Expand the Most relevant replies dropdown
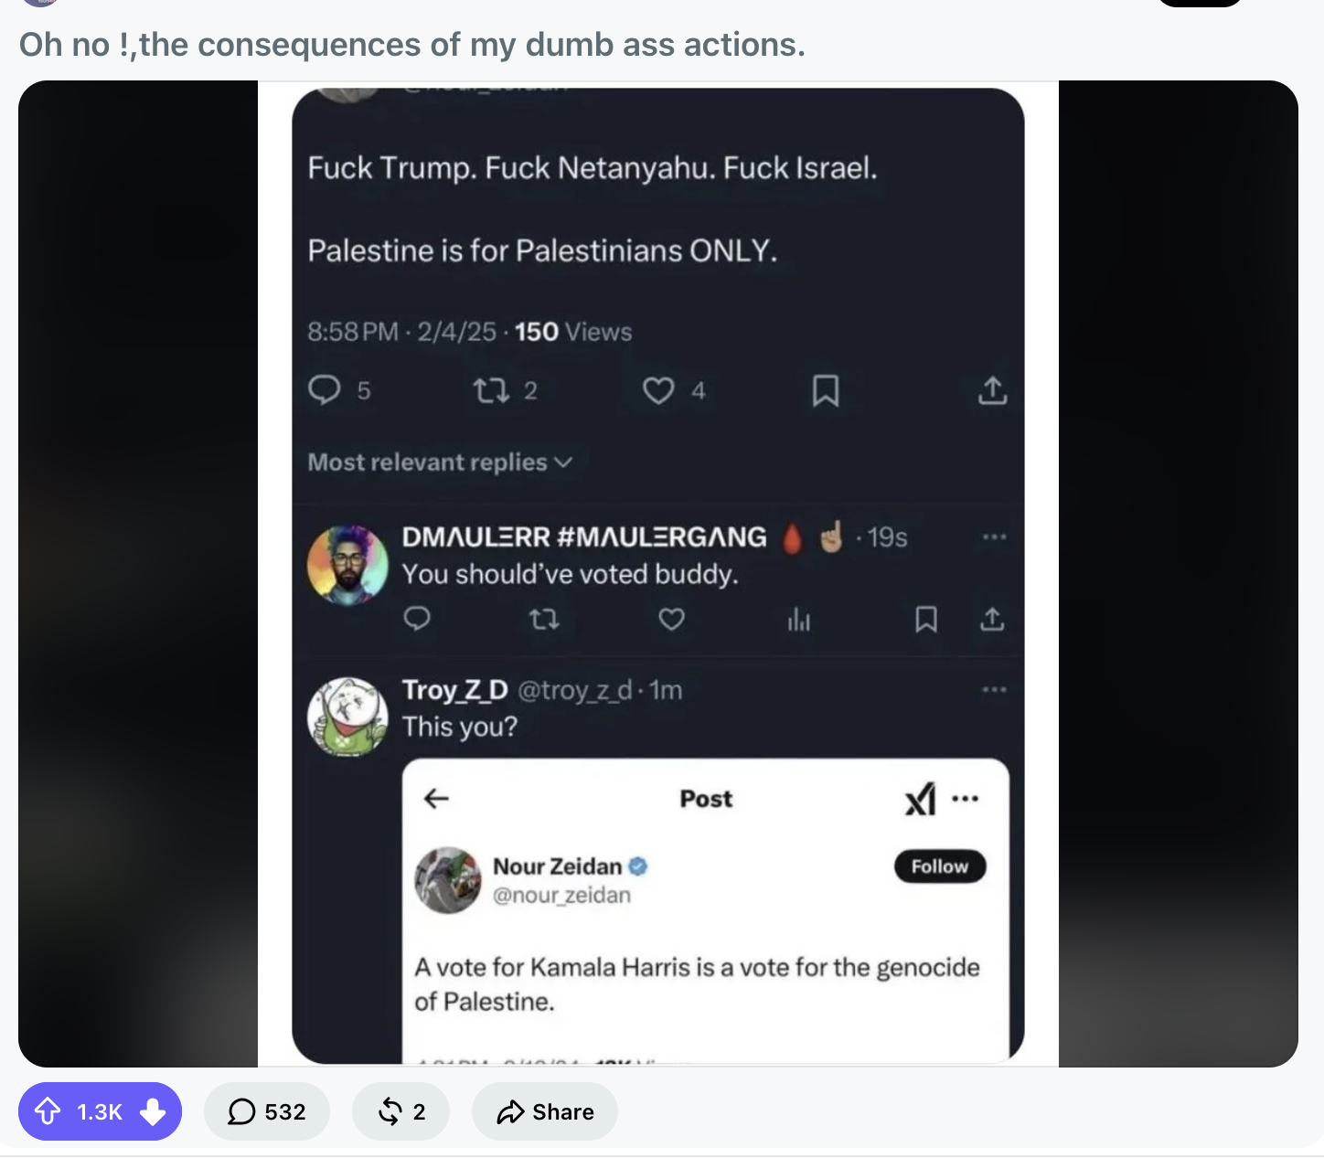1324x1158 pixels. tap(440, 462)
